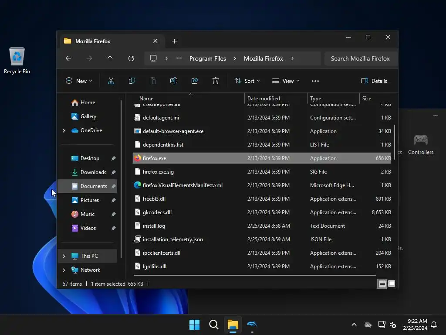Sort by the Type column header
This screenshot has width=446, height=335.
(x=333, y=99)
